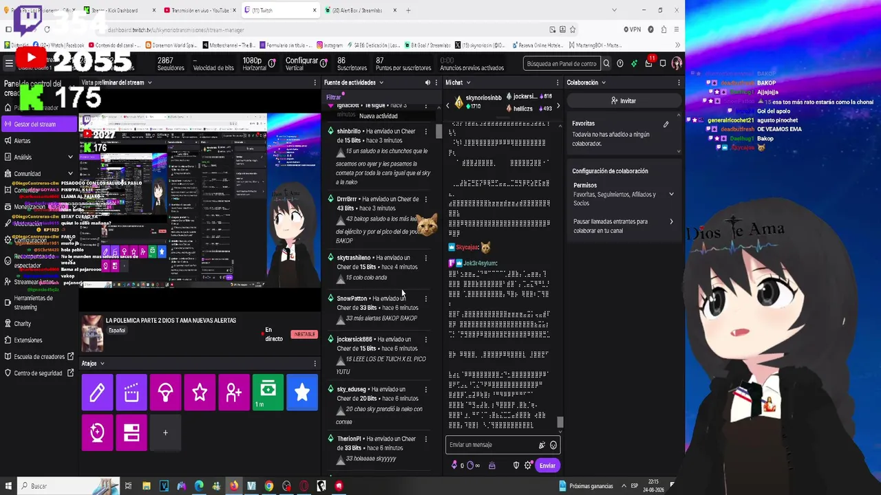Send the chat message with Enviar
The width and height of the screenshot is (881, 495).
547,465
